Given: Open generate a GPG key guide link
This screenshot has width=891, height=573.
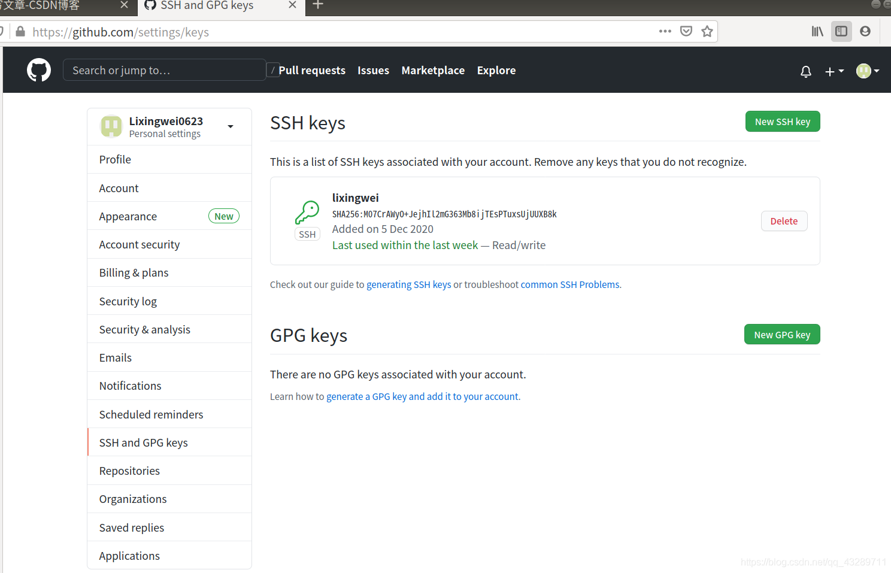Looking at the screenshot, I should point(422,396).
